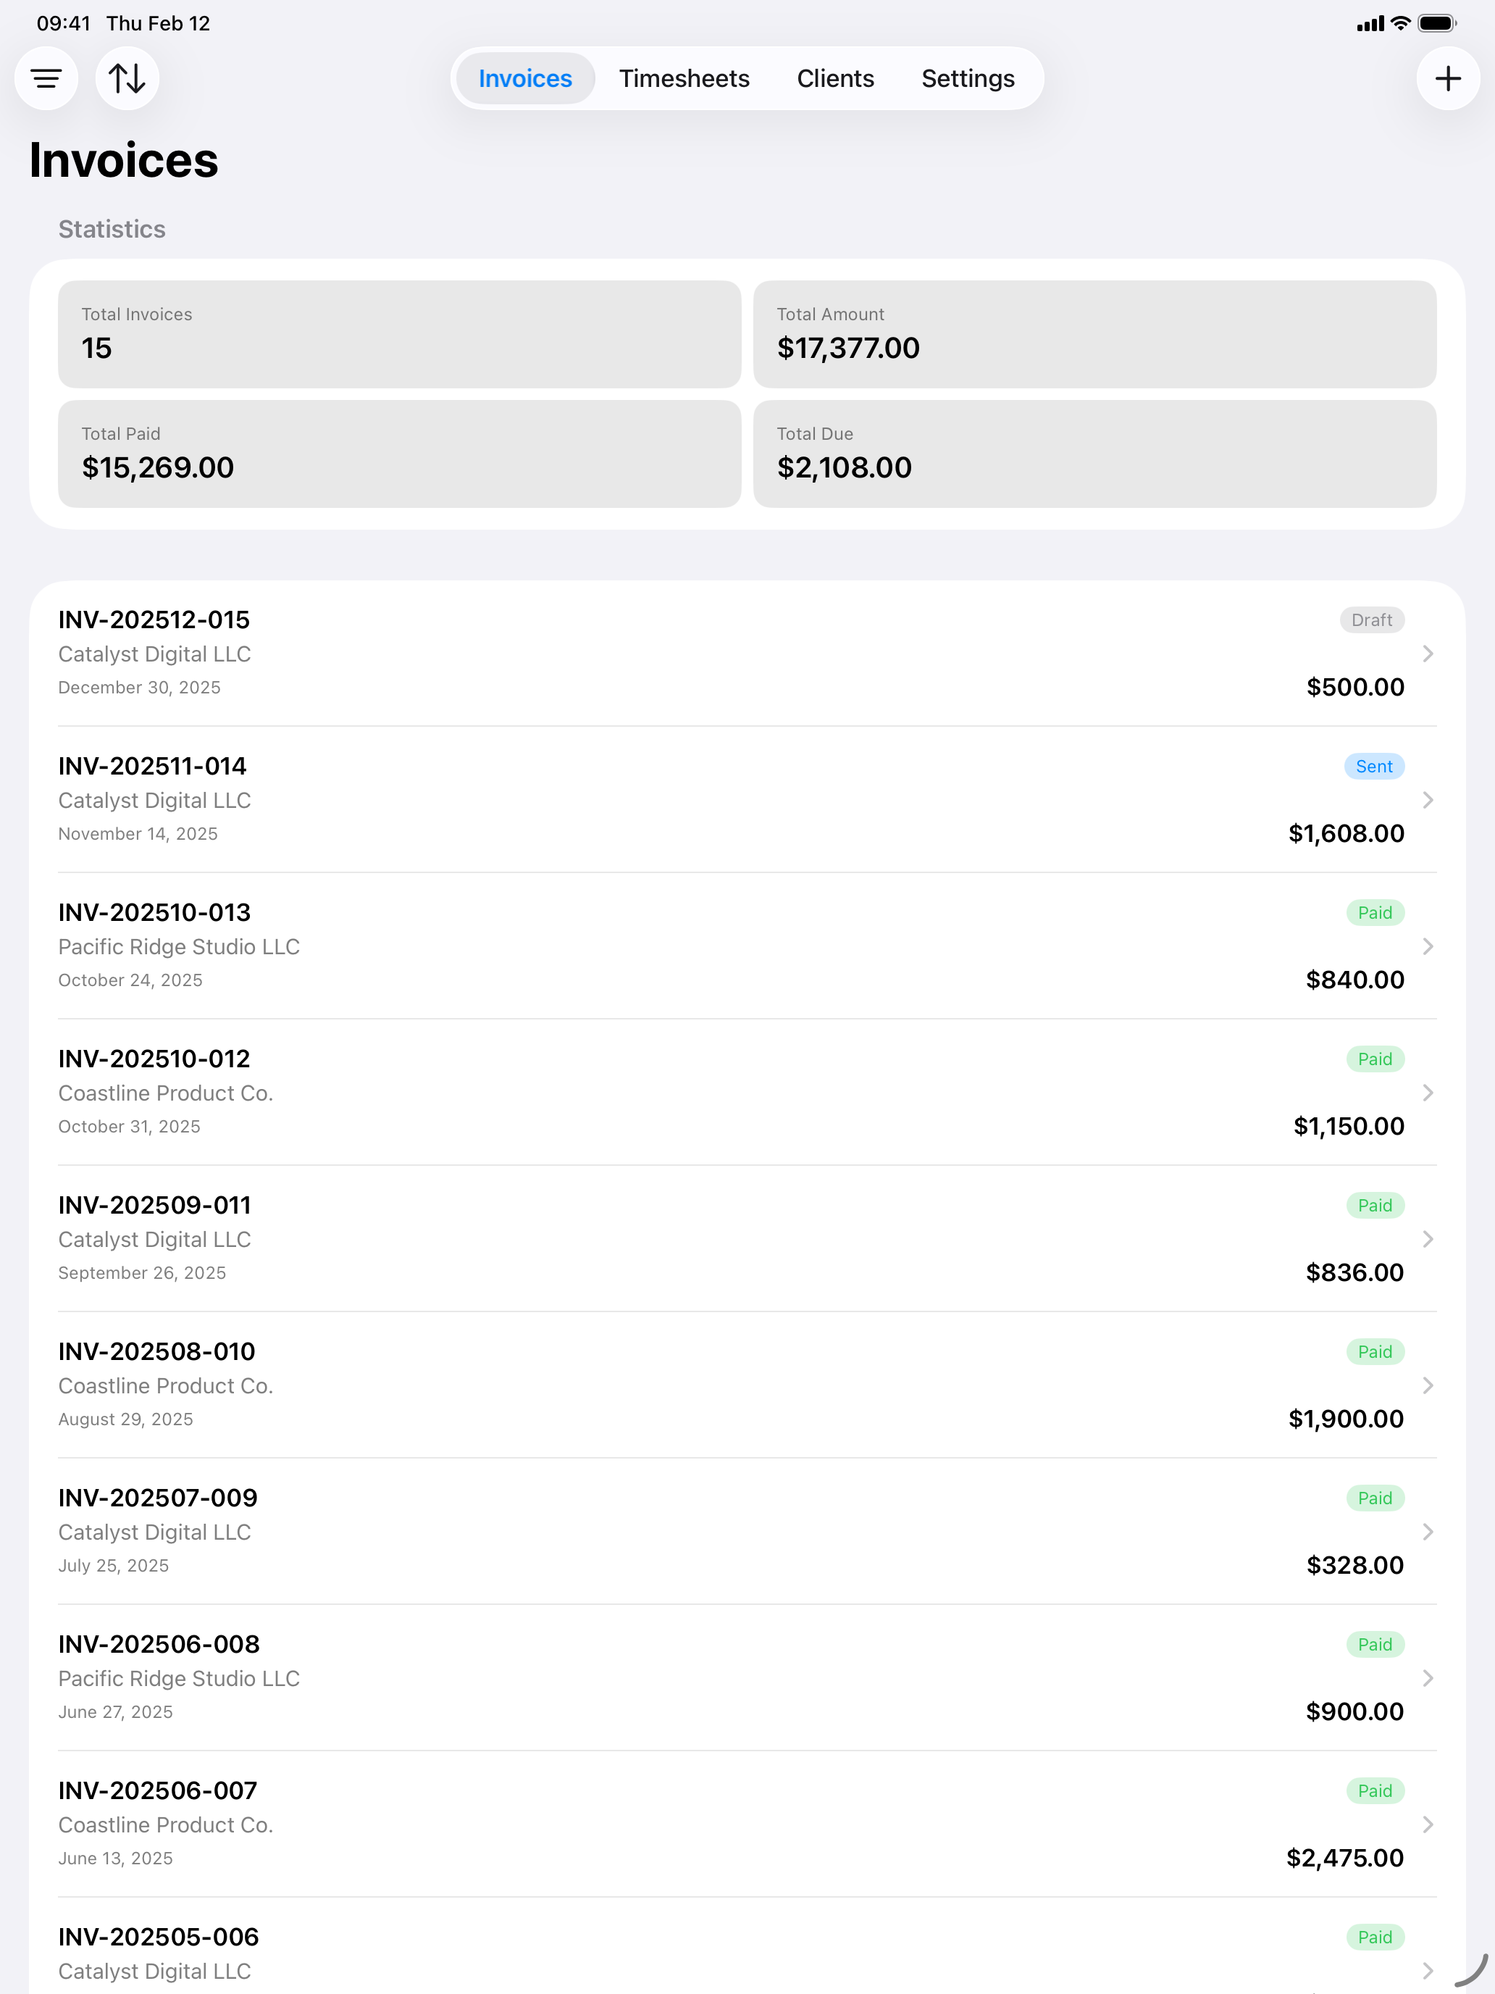Select invoice title INV-202505-006
Screen dimensions: 1495x1994
click(x=159, y=1937)
